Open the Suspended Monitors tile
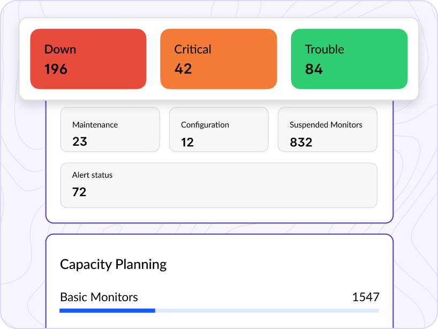 coord(327,130)
